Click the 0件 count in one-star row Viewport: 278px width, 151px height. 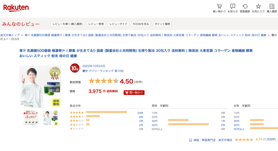[x=141, y=129]
